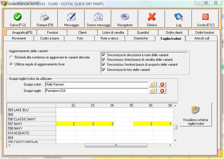The height and width of the screenshot is (159, 224).
Task: Click size 36 column header
Action: click(143, 105)
